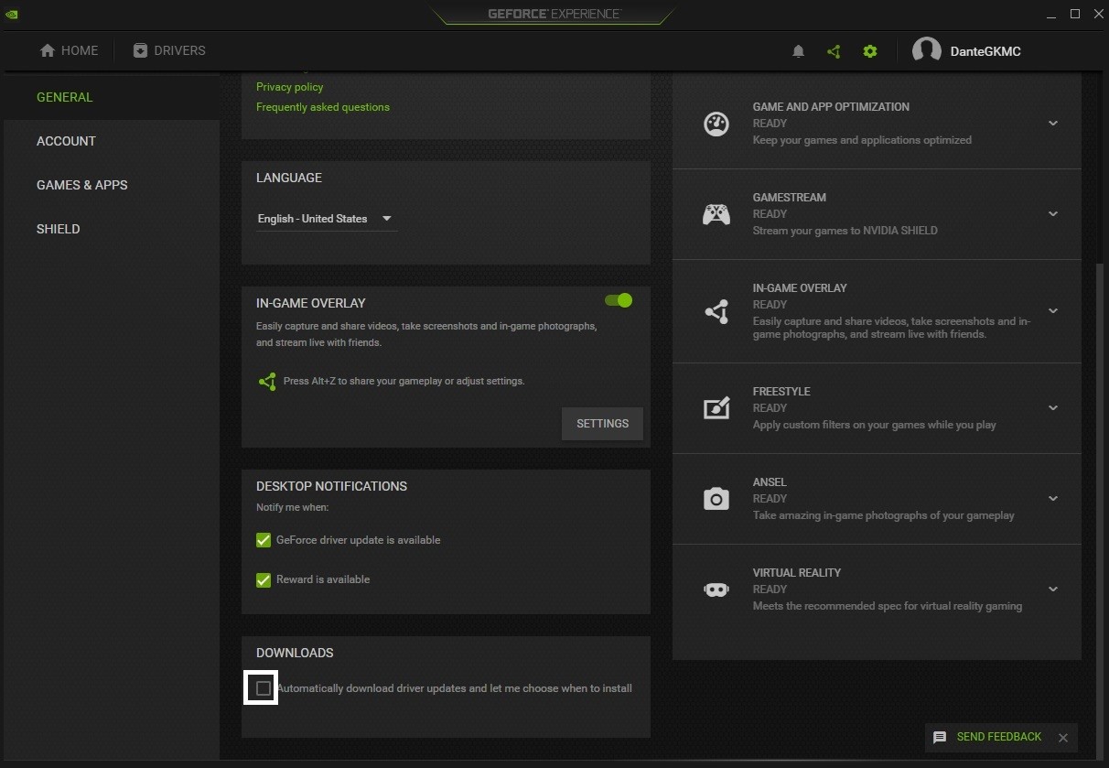This screenshot has height=768, width=1109.
Task: Open In-Game Overlay Settings button
Action: [x=602, y=424]
